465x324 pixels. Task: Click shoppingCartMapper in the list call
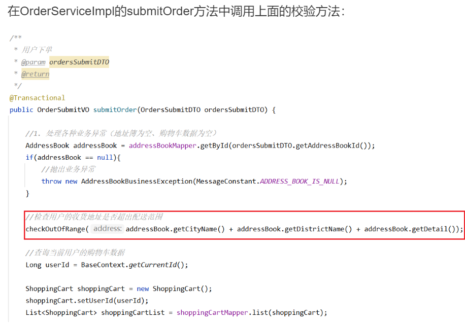point(212,312)
